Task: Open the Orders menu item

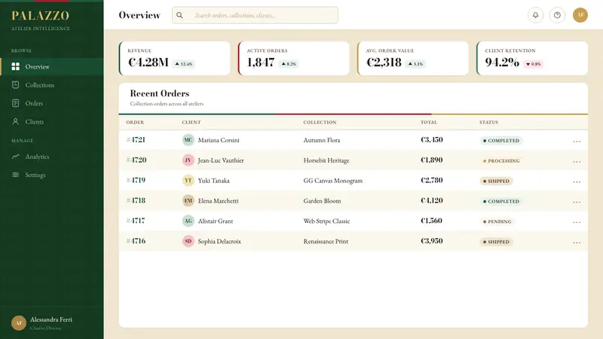Action: [52, 103]
